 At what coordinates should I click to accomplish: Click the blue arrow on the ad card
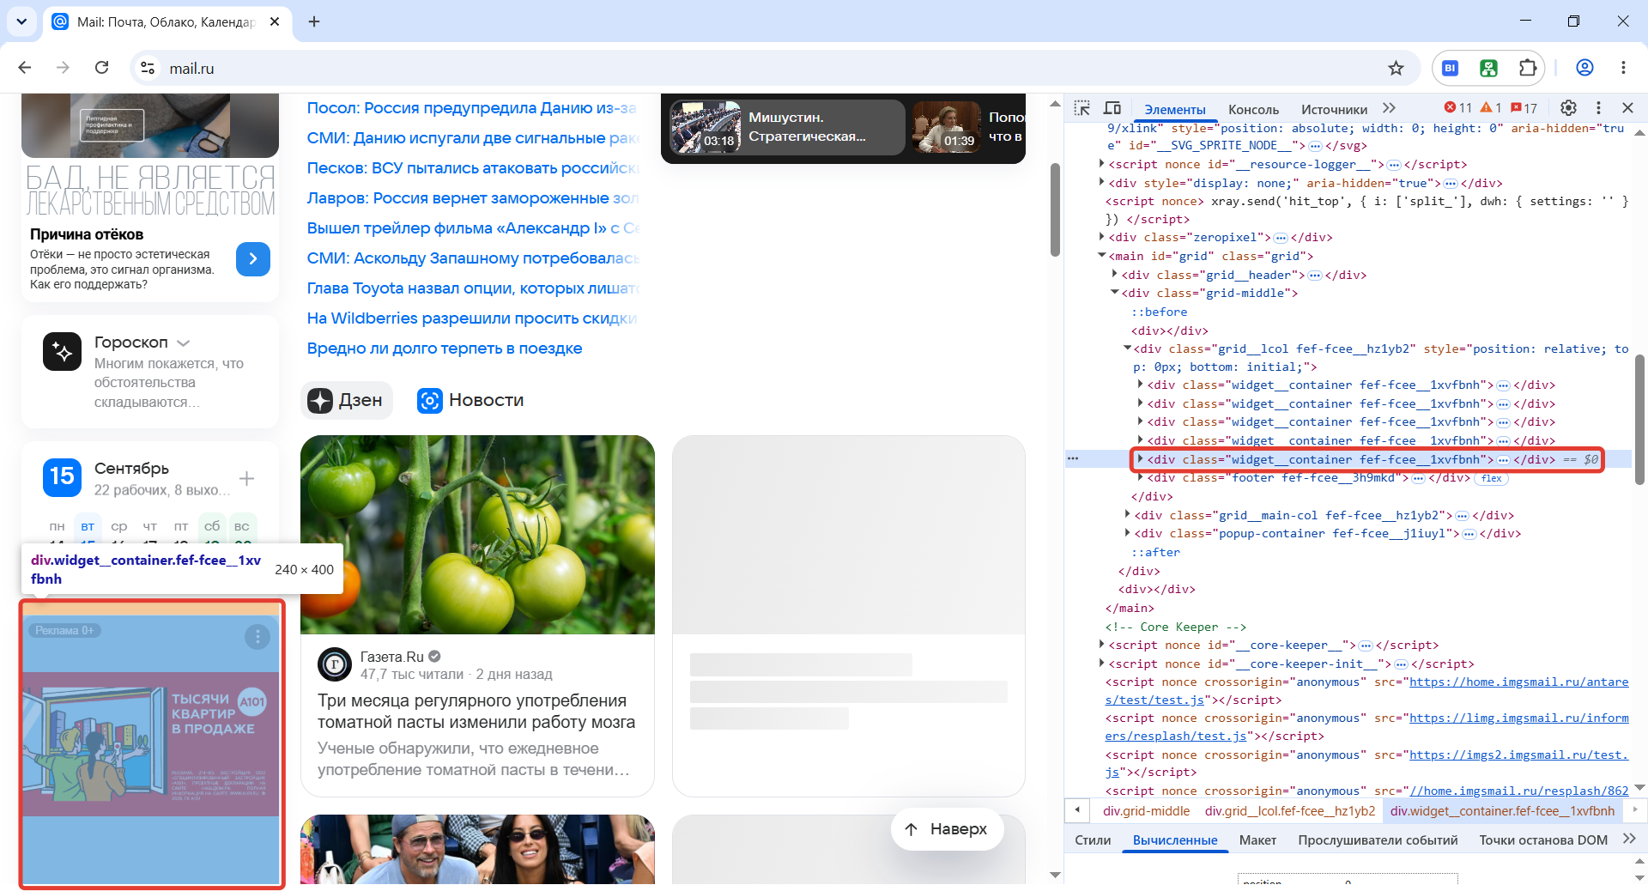pos(253,259)
